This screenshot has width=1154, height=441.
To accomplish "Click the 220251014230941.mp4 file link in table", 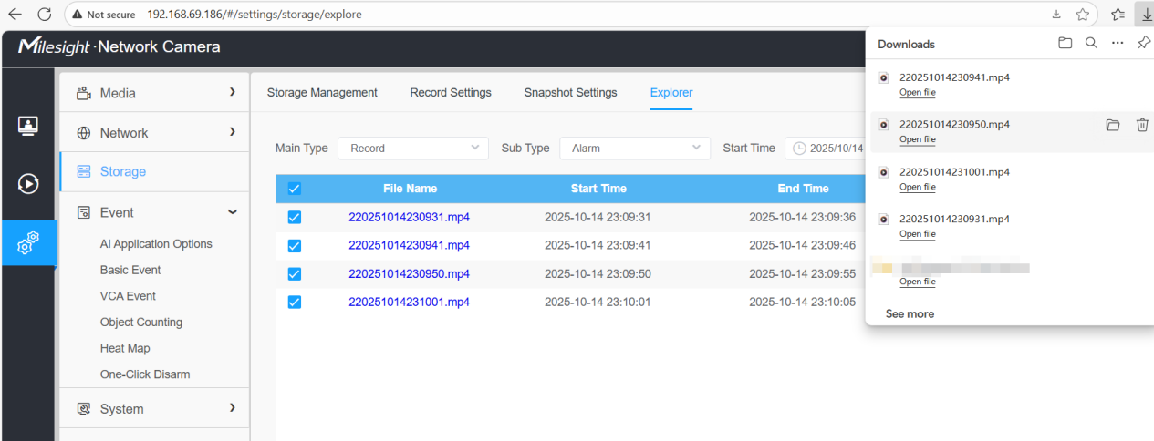I will coord(409,245).
